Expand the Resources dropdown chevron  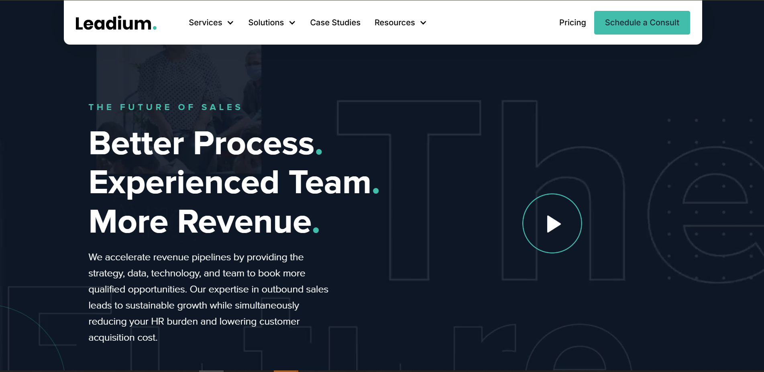tap(423, 23)
